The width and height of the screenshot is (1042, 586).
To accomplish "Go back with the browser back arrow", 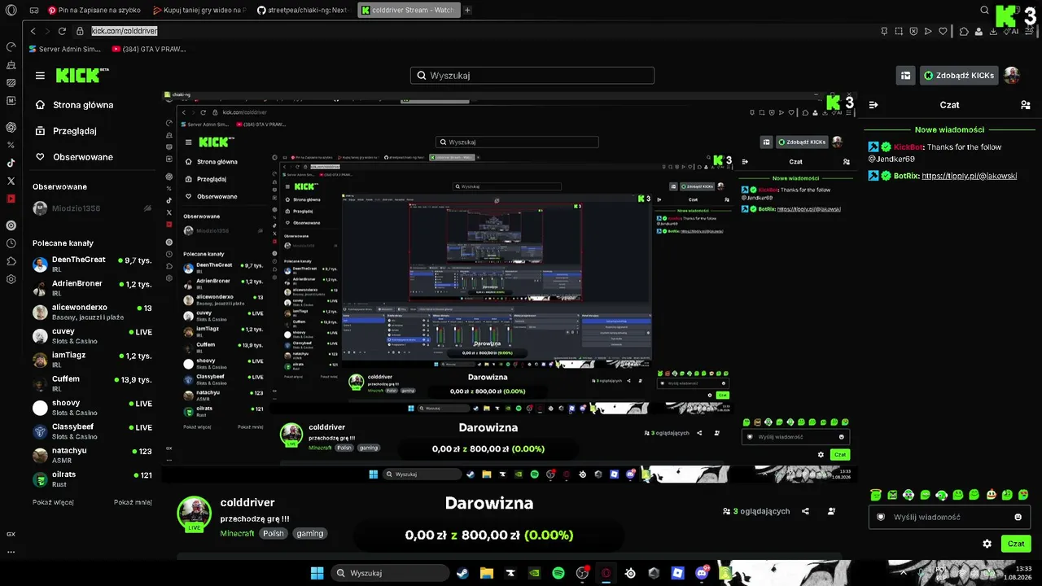I will click(33, 31).
